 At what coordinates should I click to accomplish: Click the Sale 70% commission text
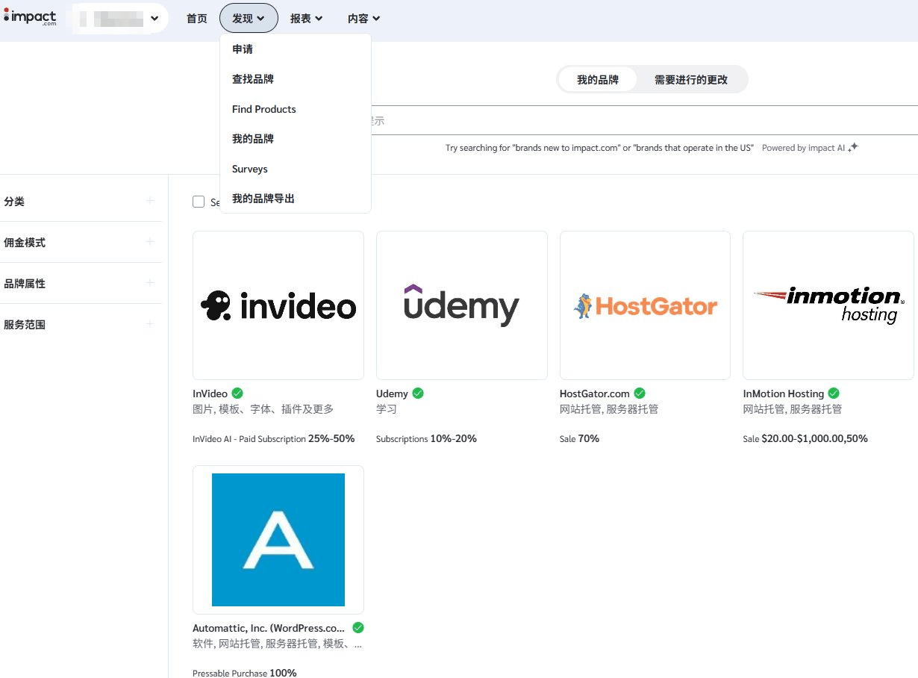point(579,439)
